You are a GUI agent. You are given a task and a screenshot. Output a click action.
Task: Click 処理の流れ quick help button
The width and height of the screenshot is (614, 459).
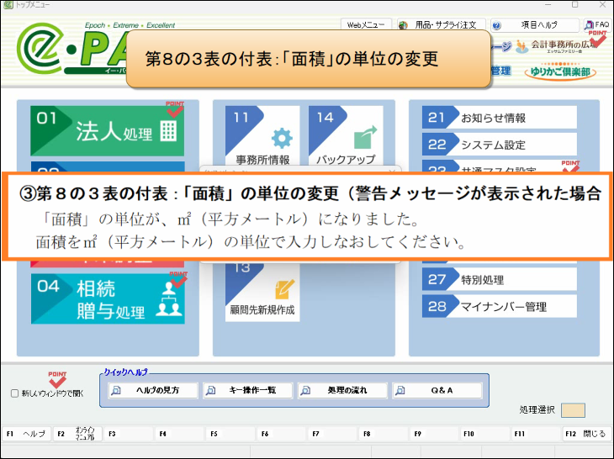pyautogui.click(x=342, y=390)
